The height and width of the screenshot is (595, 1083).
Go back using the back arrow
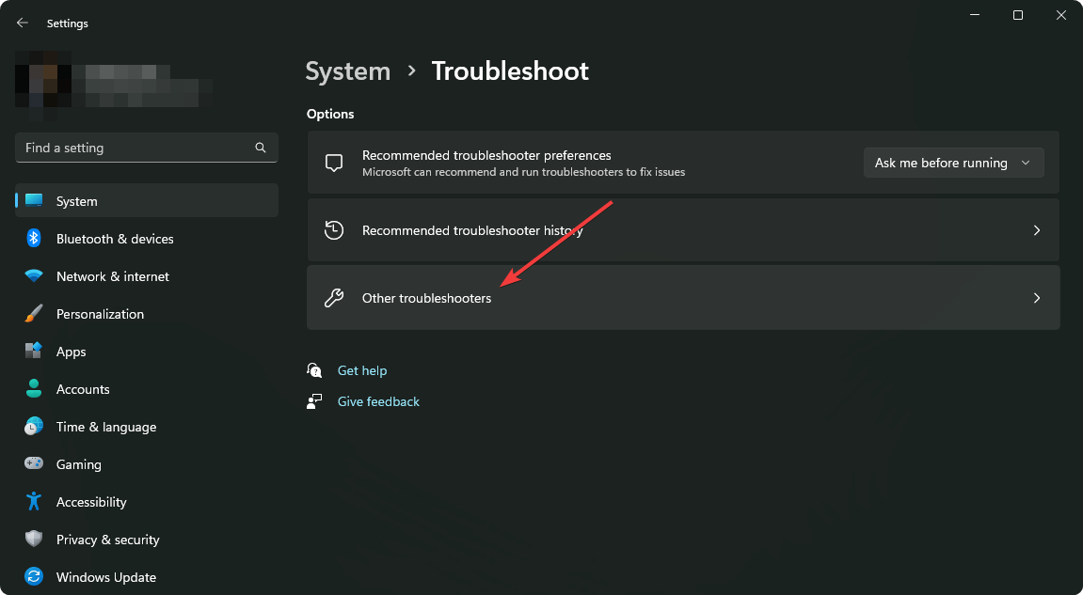pyautogui.click(x=23, y=23)
